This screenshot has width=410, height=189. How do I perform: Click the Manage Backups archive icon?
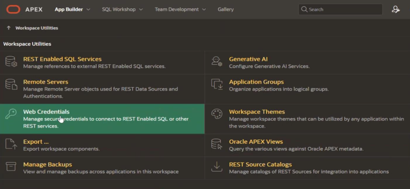coord(11,167)
